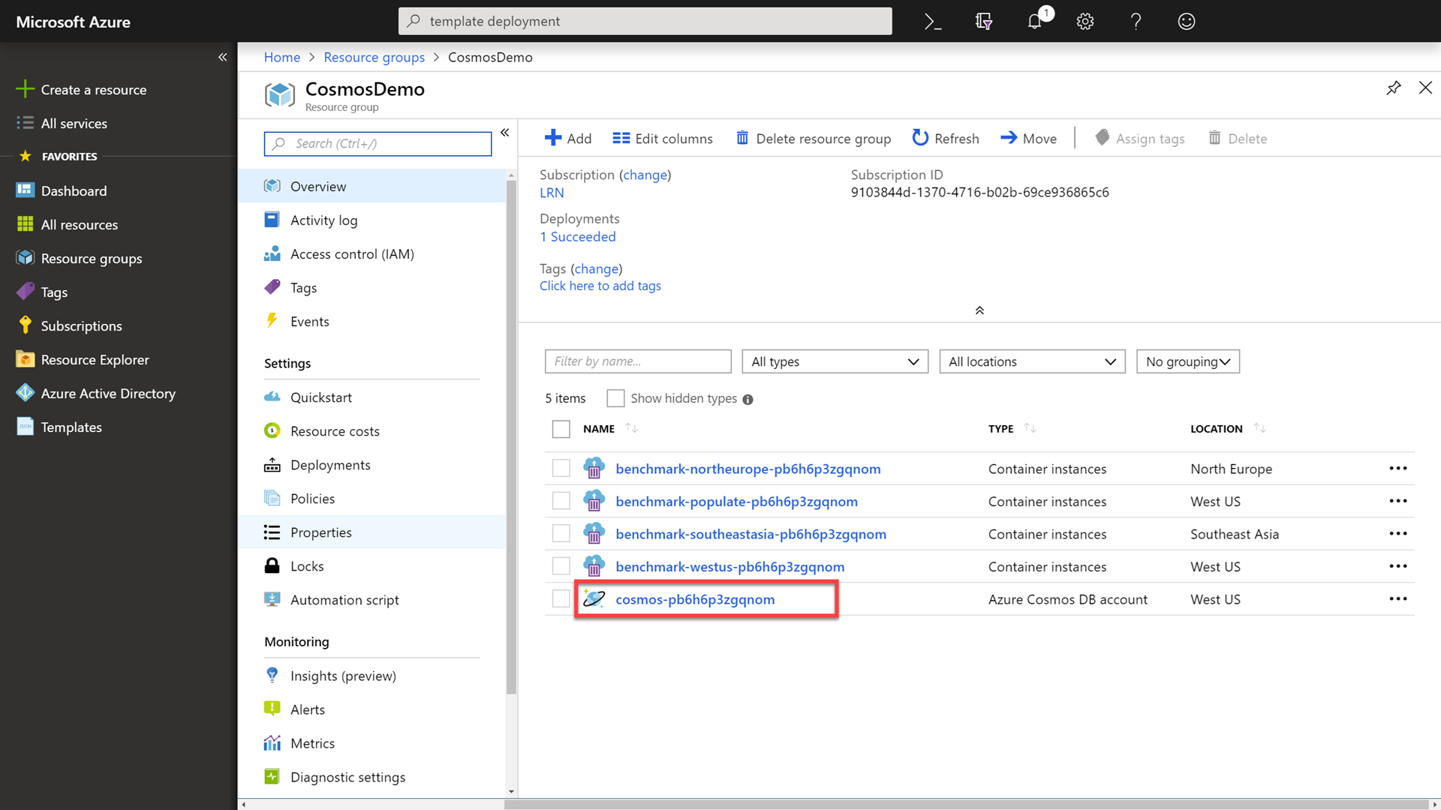Expand the No grouping dropdown menu

1187,361
